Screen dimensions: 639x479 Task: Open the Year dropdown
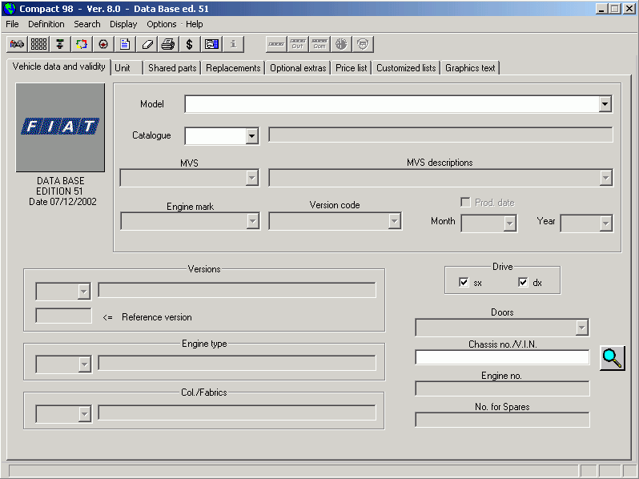click(605, 223)
